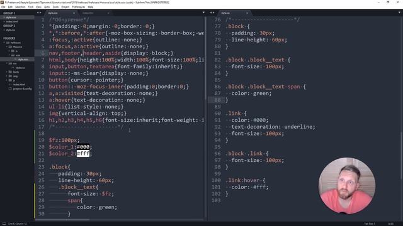Collapse the css folder
403x226 pixels.
pyautogui.click(x=7, y=63)
